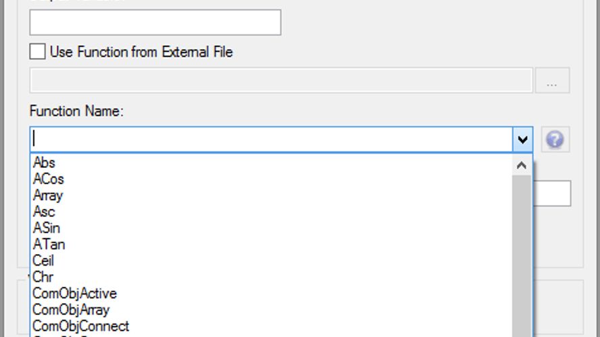The image size is (600, 337).
Task: Choose Array in the dropdown list
Action: pyautogui.click(x=47, y=195)
